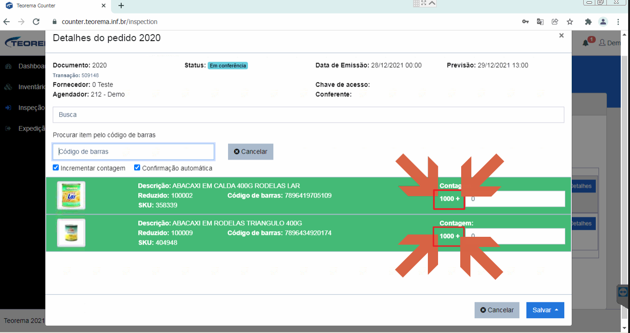Reload the page
This screenshot has height=333, width=630.
click(36, 22)
